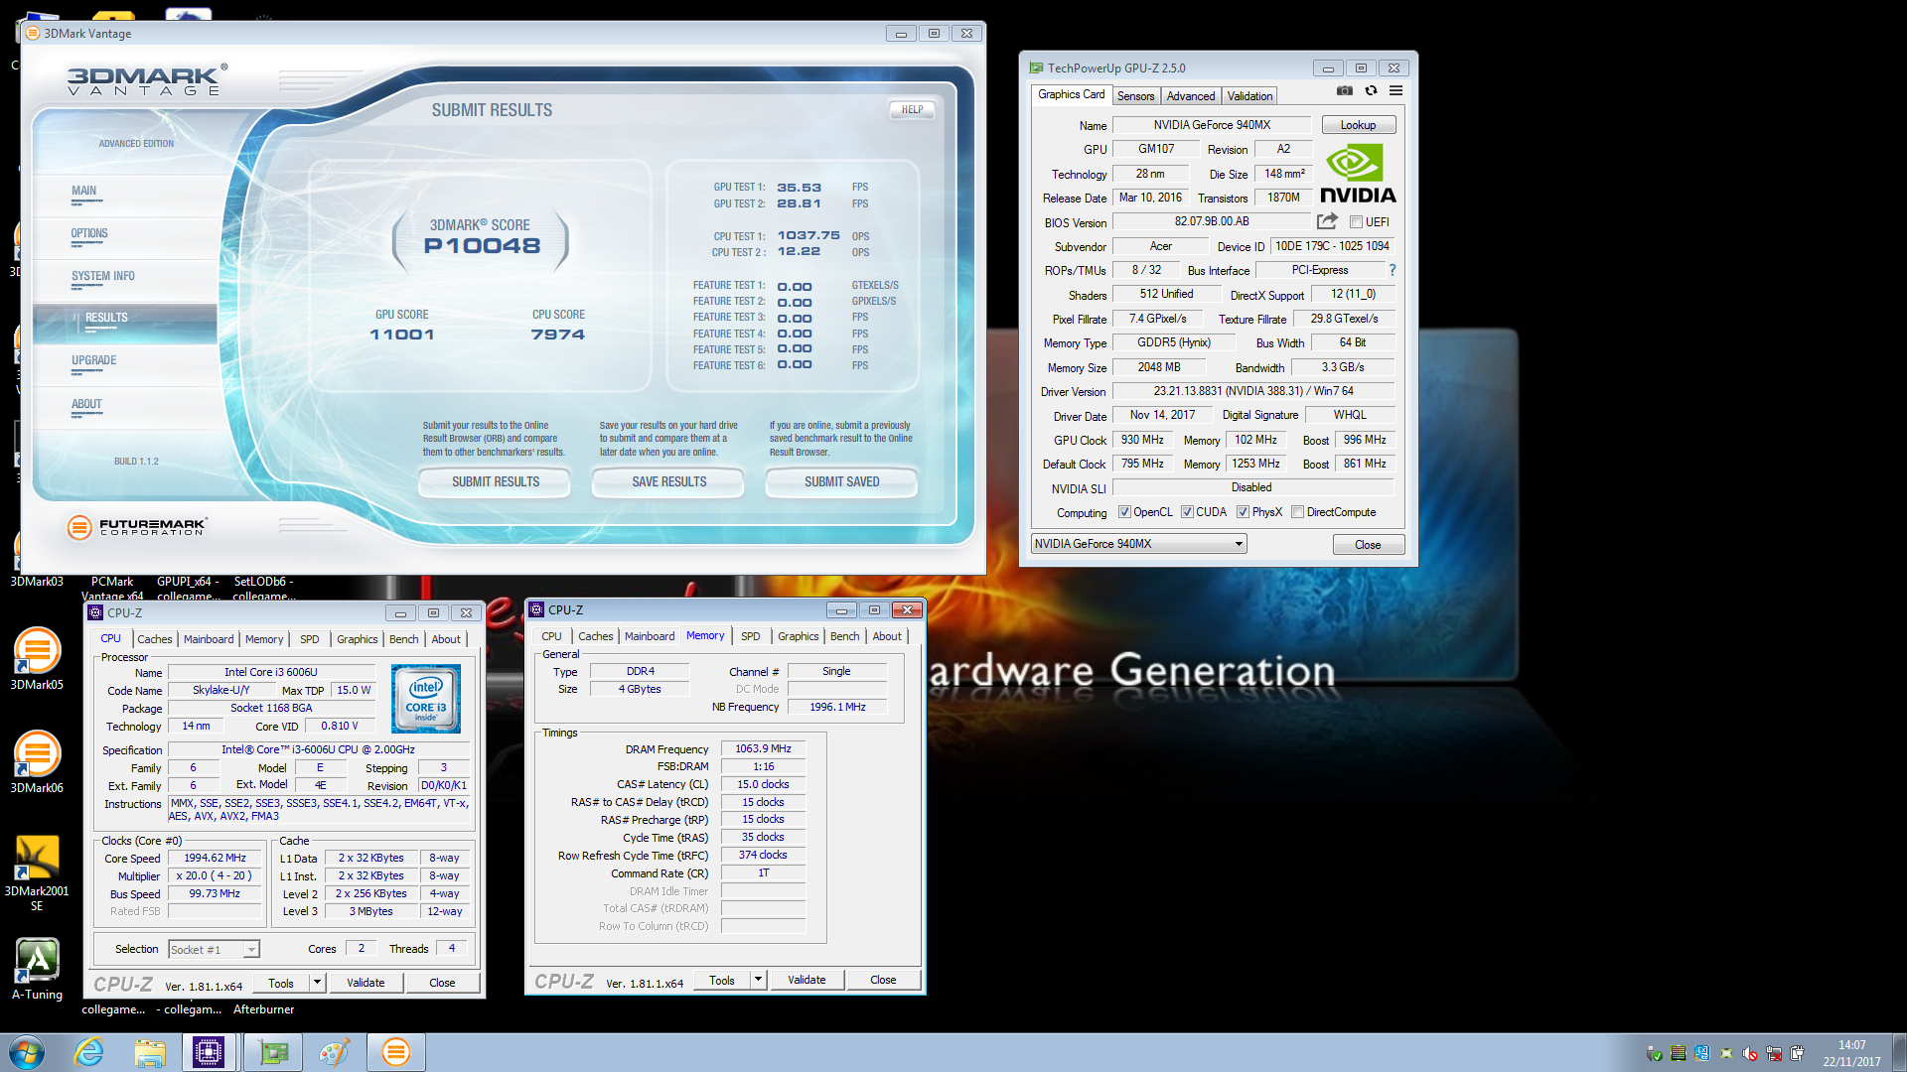This screenshot has height=1072, width=1907.
Task: Click the Bus Interface question mark in GPU-Z
Action: [1392, 270]
